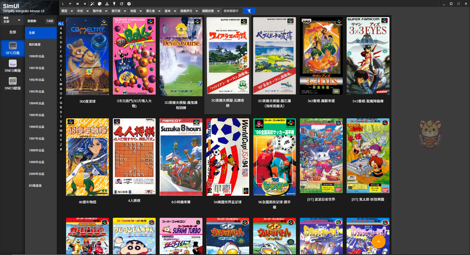Click ALL in the alphabet index
This screenshot has height=255, width=470.
tap(61, 24)
